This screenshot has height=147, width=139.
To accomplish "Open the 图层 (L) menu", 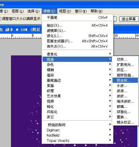I will click(18, 11).
